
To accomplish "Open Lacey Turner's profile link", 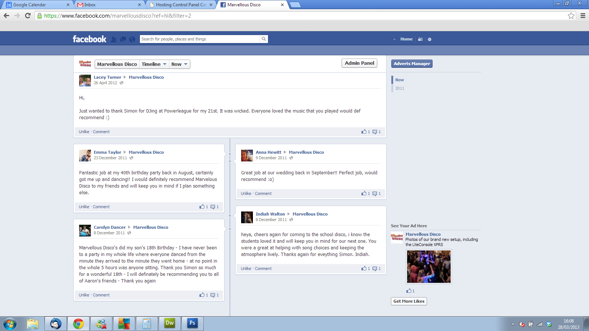I will 107,77.
